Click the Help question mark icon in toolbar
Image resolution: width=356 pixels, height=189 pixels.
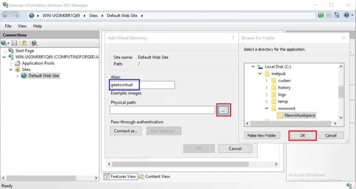tap(346, 15)
